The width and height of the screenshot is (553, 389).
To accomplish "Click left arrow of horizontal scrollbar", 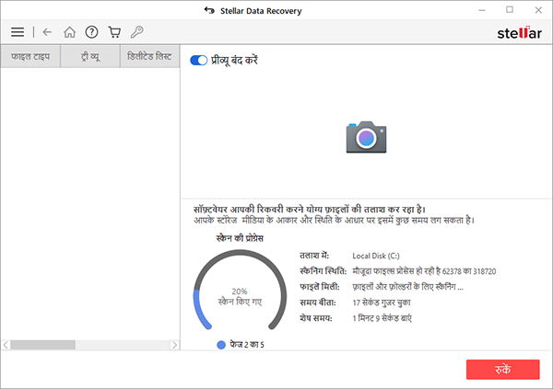I will coord(6,345).
